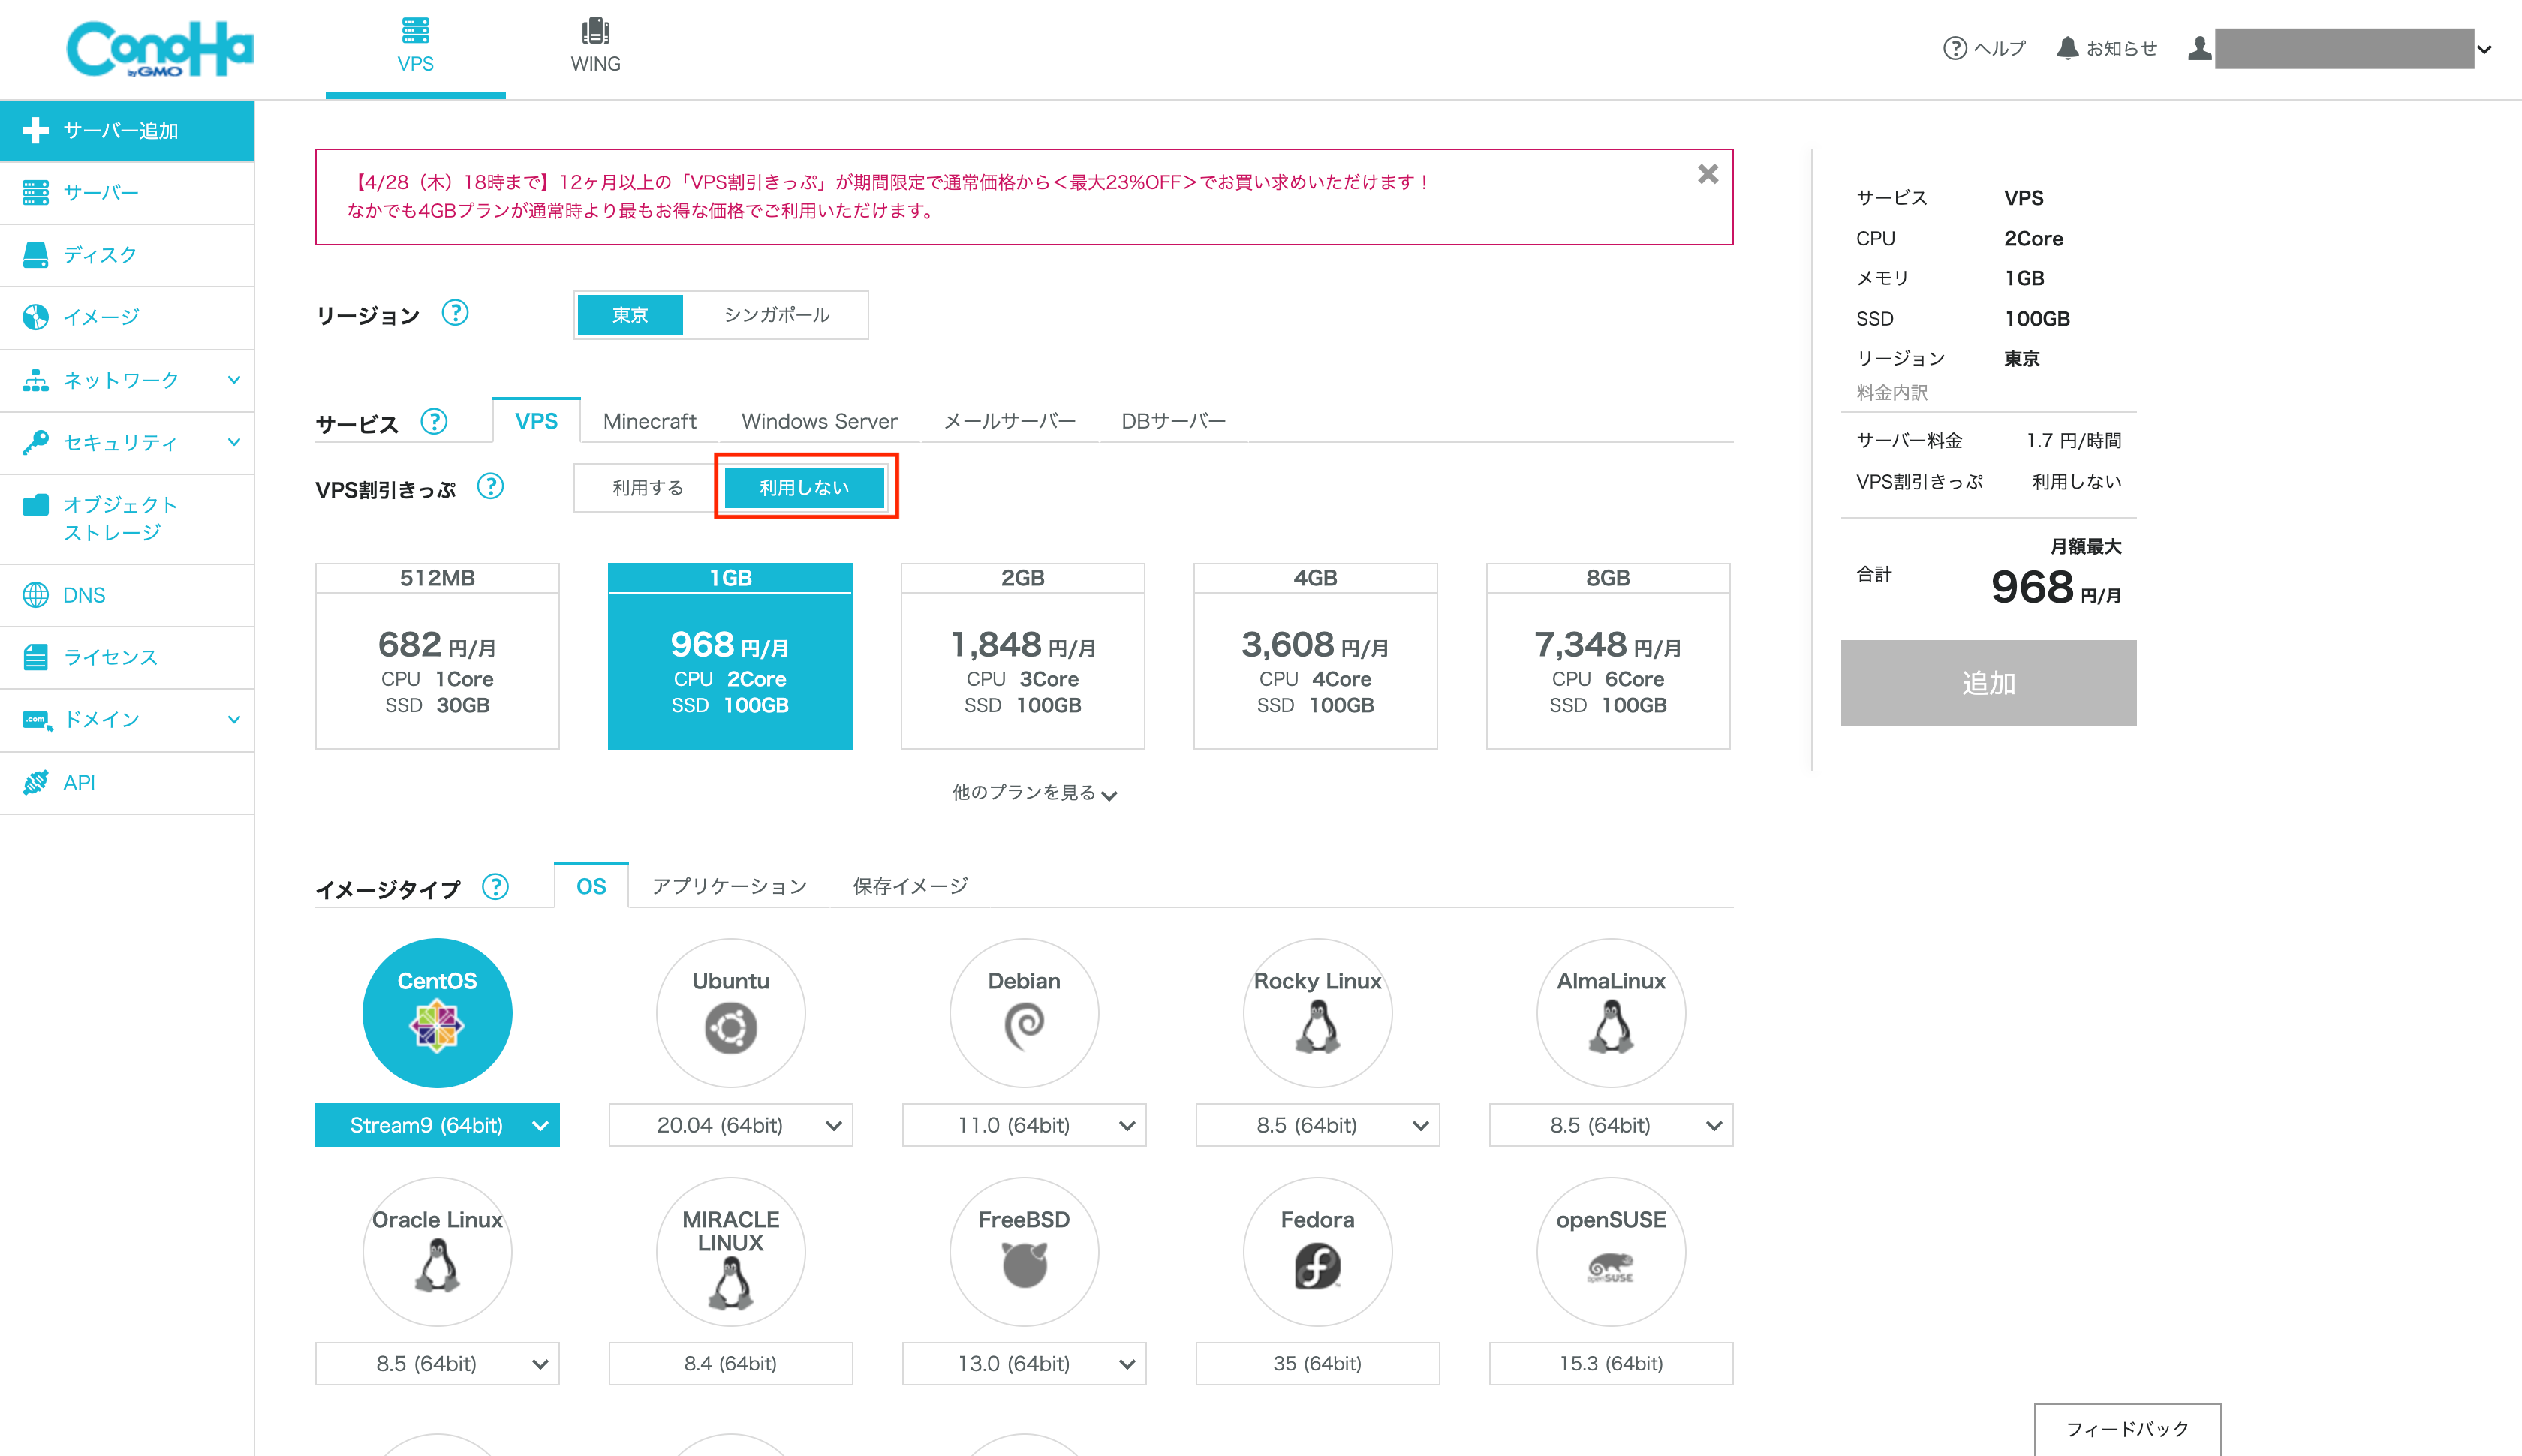Select the 2GB plan card
Viewport: 2522px width, 1456px height.
[x=1022, y=656]
